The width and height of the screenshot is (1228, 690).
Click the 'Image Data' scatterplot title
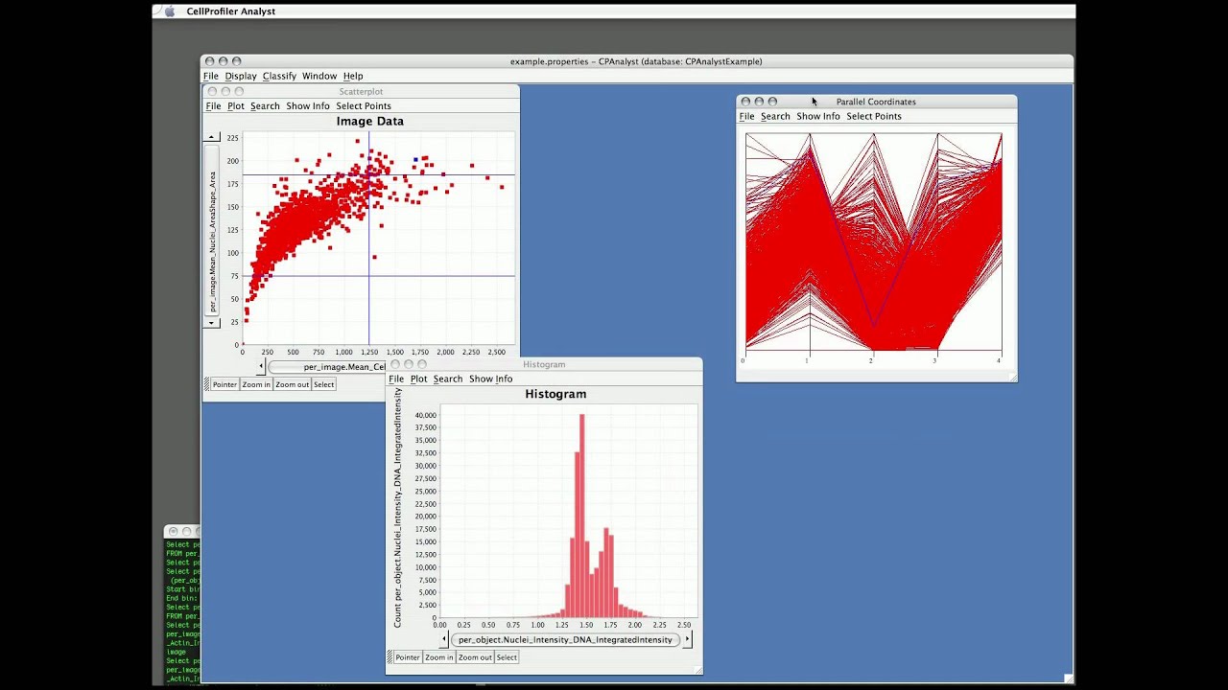pos(369,122)
